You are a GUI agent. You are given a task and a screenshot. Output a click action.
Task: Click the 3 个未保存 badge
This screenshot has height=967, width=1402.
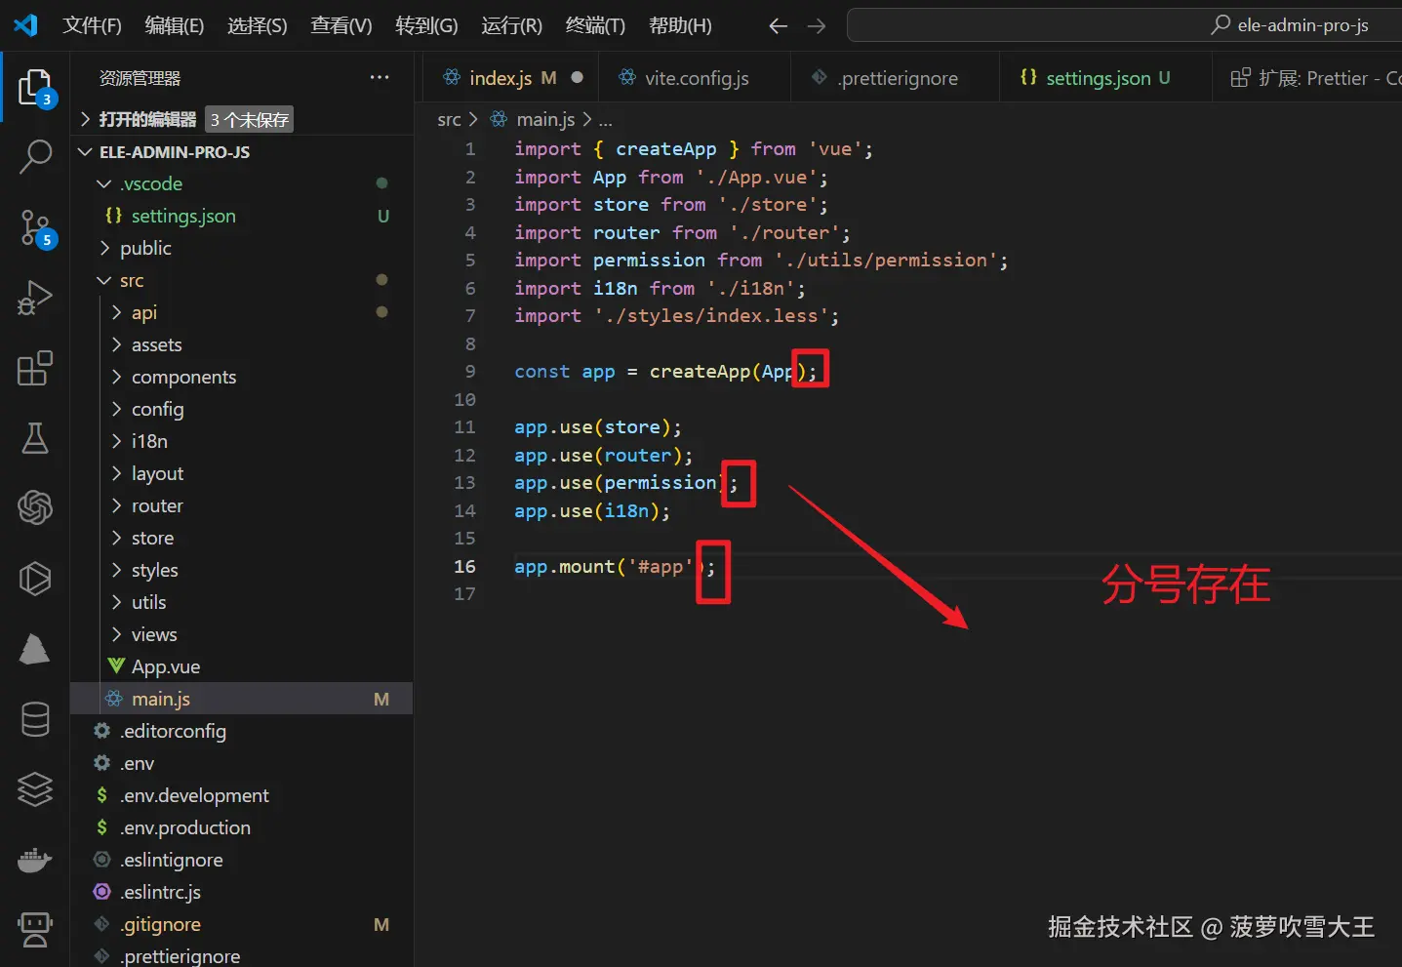click(250, 119)
